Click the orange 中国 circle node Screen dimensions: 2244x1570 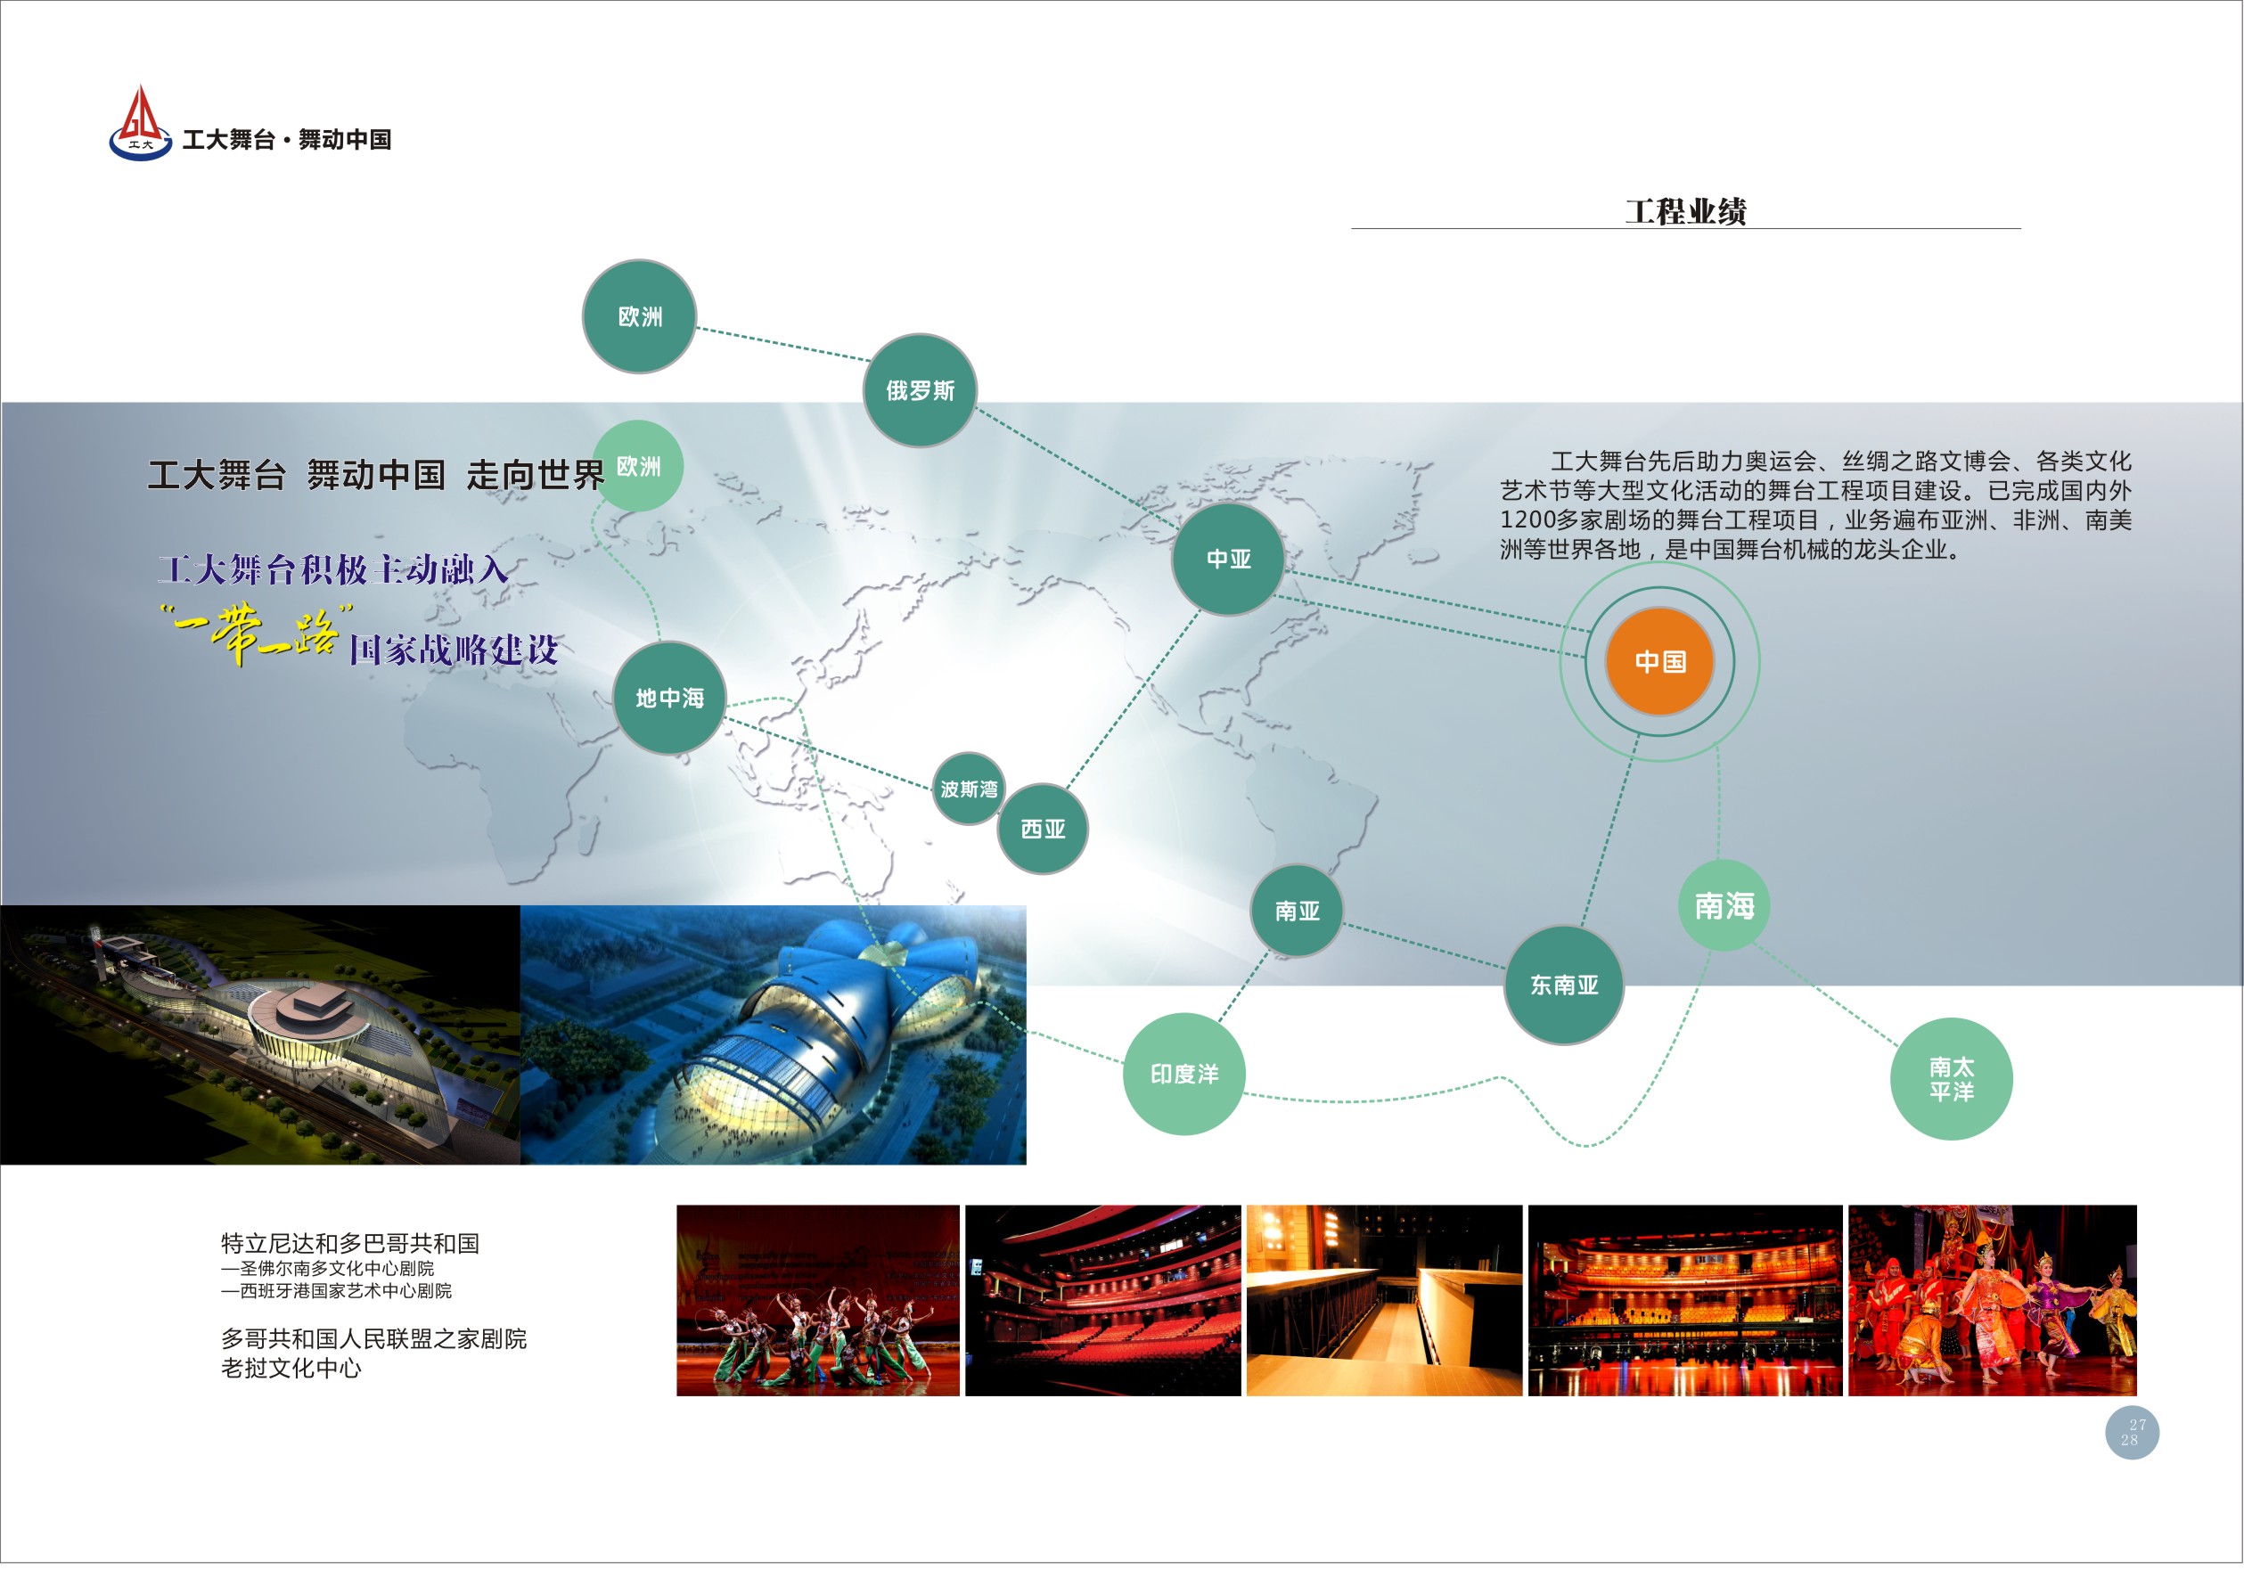(1658, 661)
